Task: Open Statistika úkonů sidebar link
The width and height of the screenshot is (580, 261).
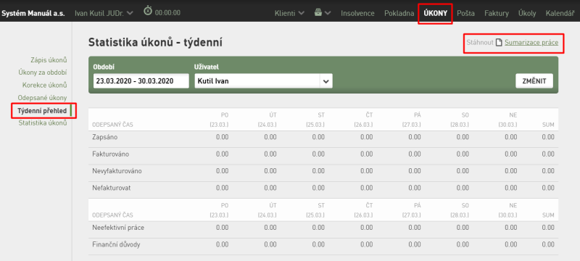Action: (x=43, y=123)
